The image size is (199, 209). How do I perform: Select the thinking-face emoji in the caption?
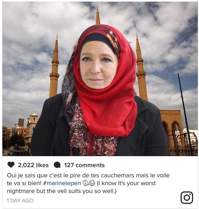[86, 183]
